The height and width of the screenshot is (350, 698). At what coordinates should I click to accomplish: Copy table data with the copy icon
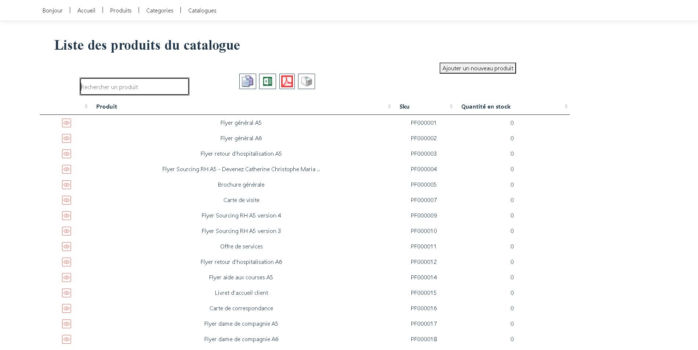[x=247, y=81]
